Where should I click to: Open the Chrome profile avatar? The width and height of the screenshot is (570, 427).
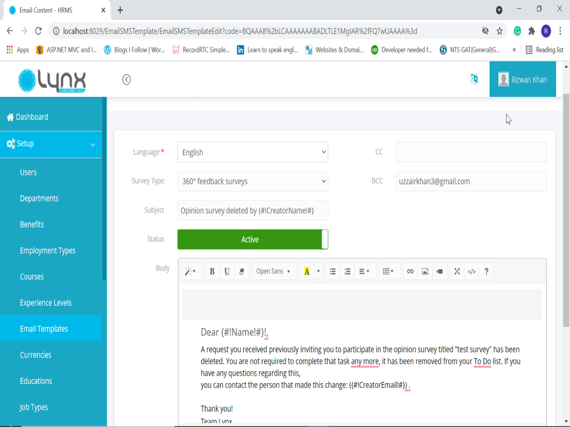pos(546,31)
